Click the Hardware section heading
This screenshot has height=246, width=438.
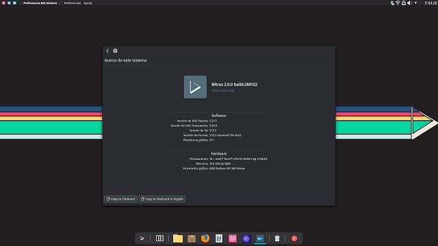tap(219, 154)
